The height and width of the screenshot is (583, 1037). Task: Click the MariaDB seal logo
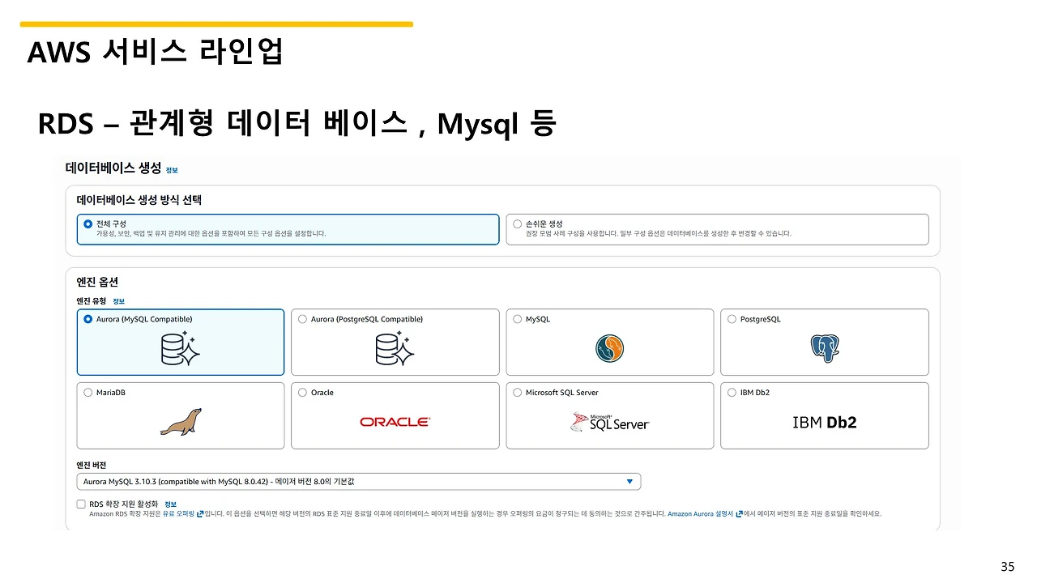pyautogui.click(x=181, y=422)
